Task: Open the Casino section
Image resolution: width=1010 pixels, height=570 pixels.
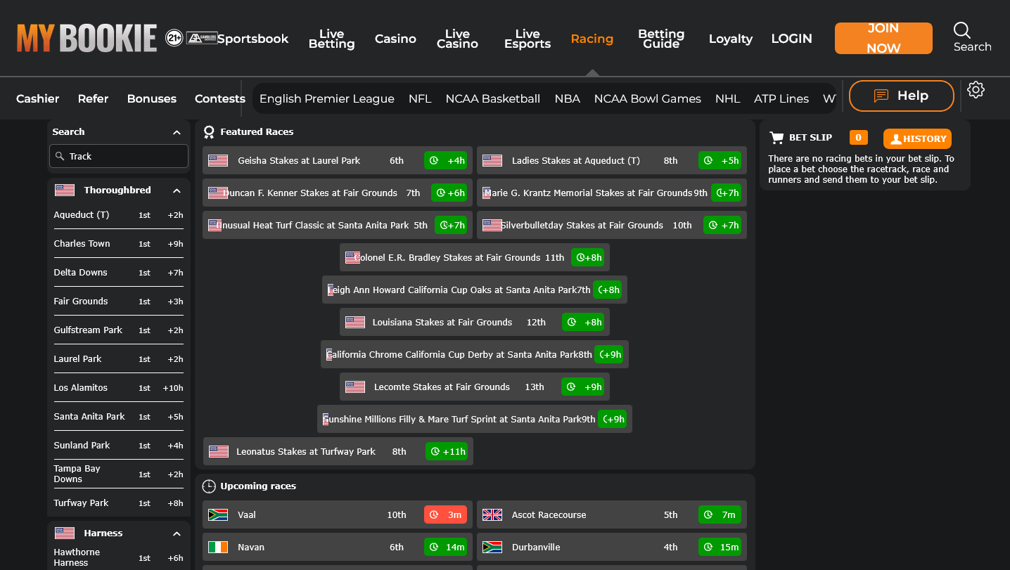Action: [395, 39]
